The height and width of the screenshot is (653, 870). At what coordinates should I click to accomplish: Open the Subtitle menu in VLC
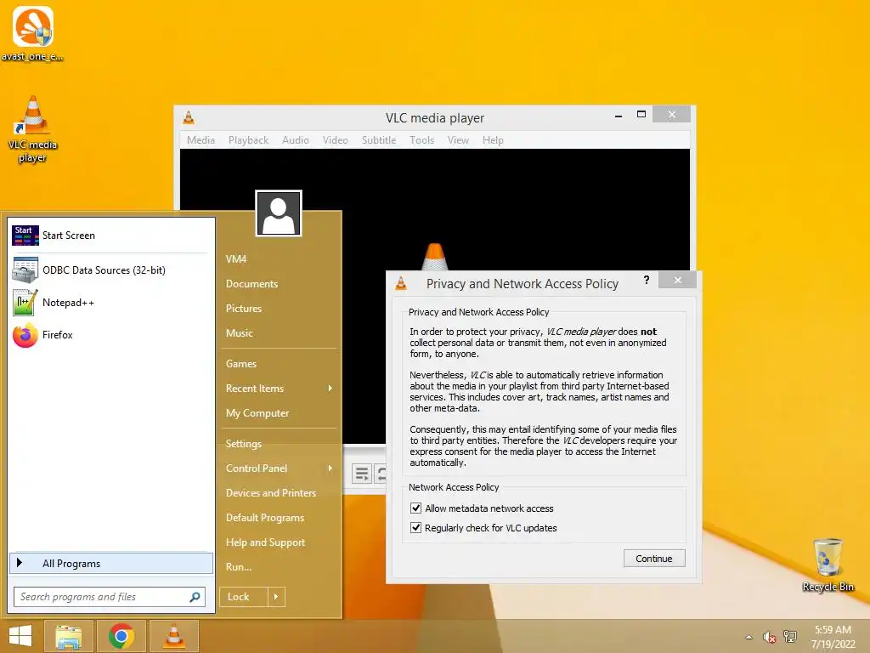pyautogui.click(x=379, y=140)
